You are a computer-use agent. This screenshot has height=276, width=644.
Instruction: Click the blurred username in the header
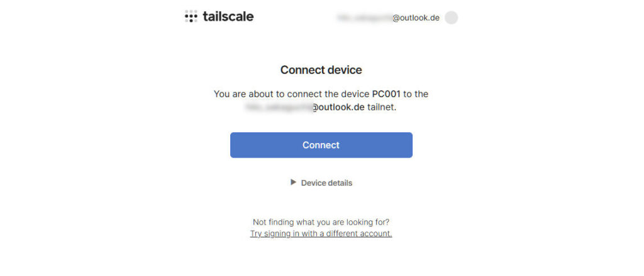[364, 18]
